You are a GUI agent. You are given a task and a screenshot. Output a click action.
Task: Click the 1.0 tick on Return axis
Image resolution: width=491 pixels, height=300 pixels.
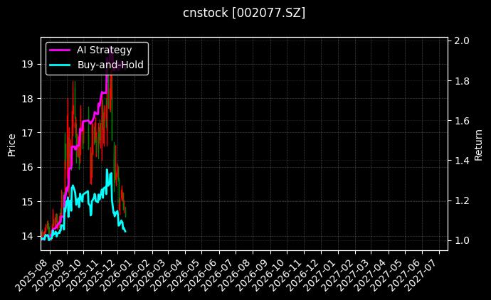pyautogui.click(x=461, y=240)
